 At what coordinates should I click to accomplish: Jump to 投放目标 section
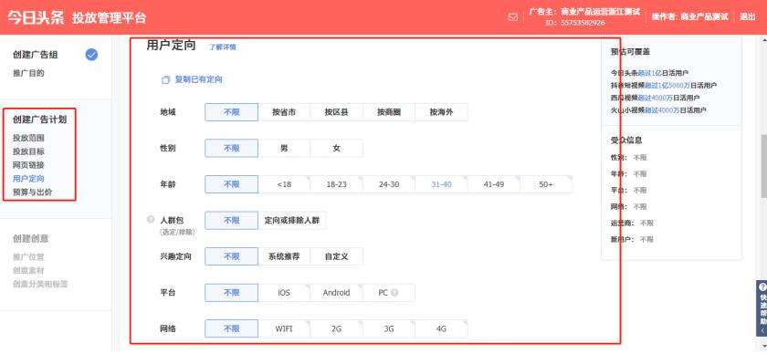tap(28, 151)
